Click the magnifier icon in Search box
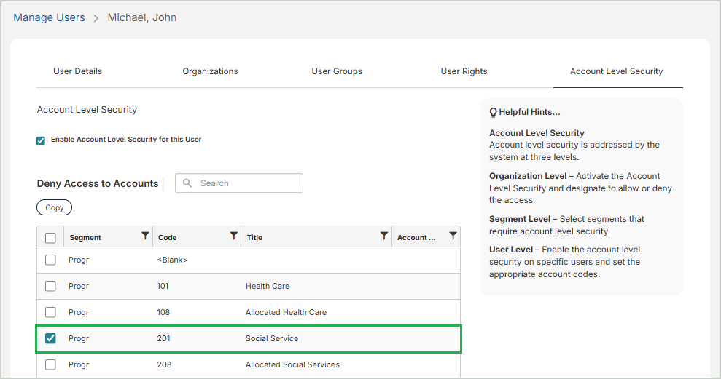 pyautogui.click(x=187, y=183)
